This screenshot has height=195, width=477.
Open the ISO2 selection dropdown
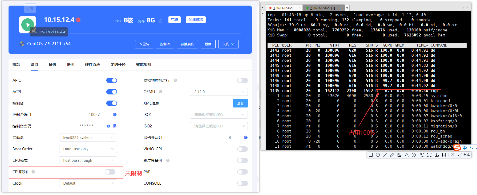(219, 126)
